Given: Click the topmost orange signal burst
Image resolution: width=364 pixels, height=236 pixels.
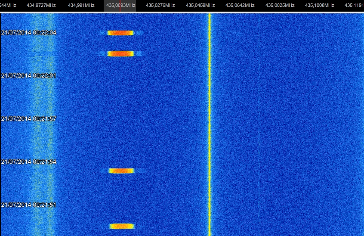Looking at the screenshot, I should click(x=120, y=33).
